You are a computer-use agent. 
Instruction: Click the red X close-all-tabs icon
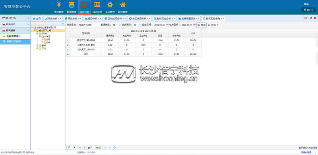[x=315, y=18]
